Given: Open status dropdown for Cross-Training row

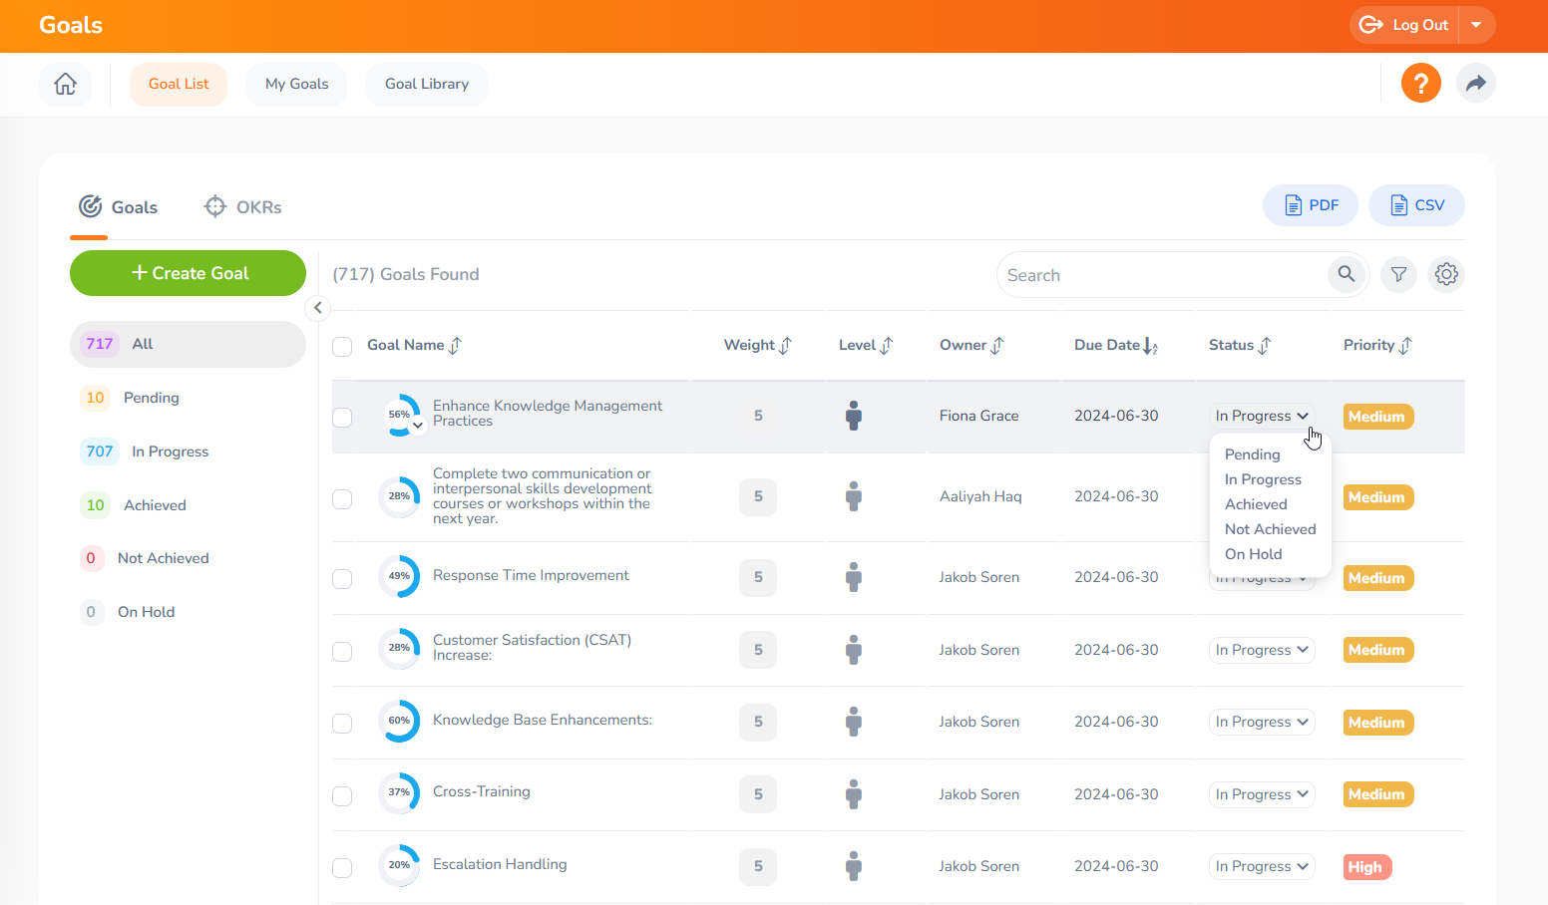Looking at the screenshot, I should pyautogui.click(x=1262, y=794).
